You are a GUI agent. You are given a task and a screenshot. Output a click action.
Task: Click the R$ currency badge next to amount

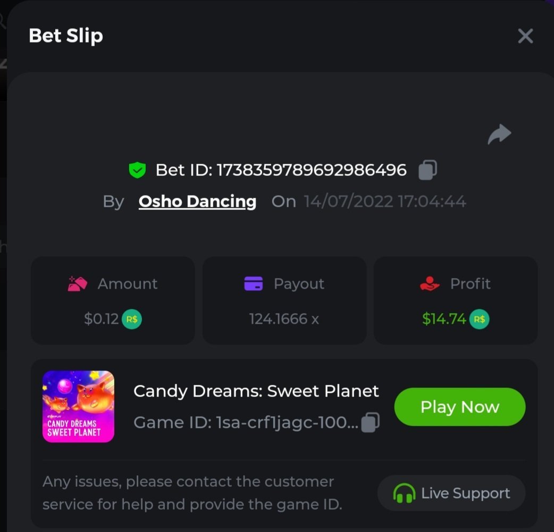click(132, 319)
